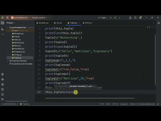Viewport: 161px width, 121px height.
Task: Start debugging with the bug icon
Action: click(115, 17)
